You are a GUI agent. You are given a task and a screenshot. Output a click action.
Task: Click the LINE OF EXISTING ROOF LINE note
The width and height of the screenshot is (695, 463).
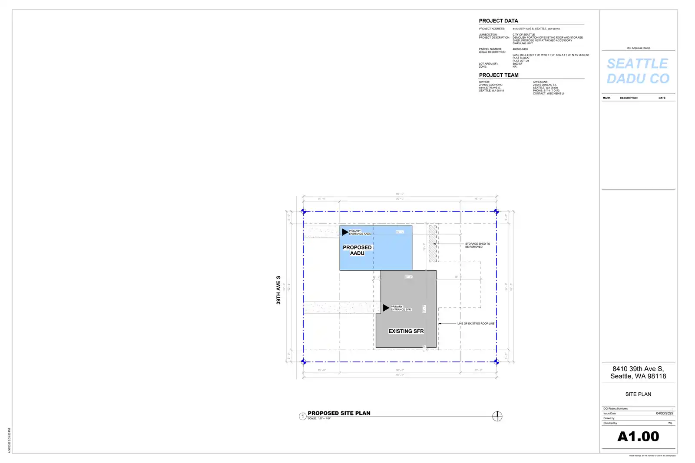tap(476, 324)
